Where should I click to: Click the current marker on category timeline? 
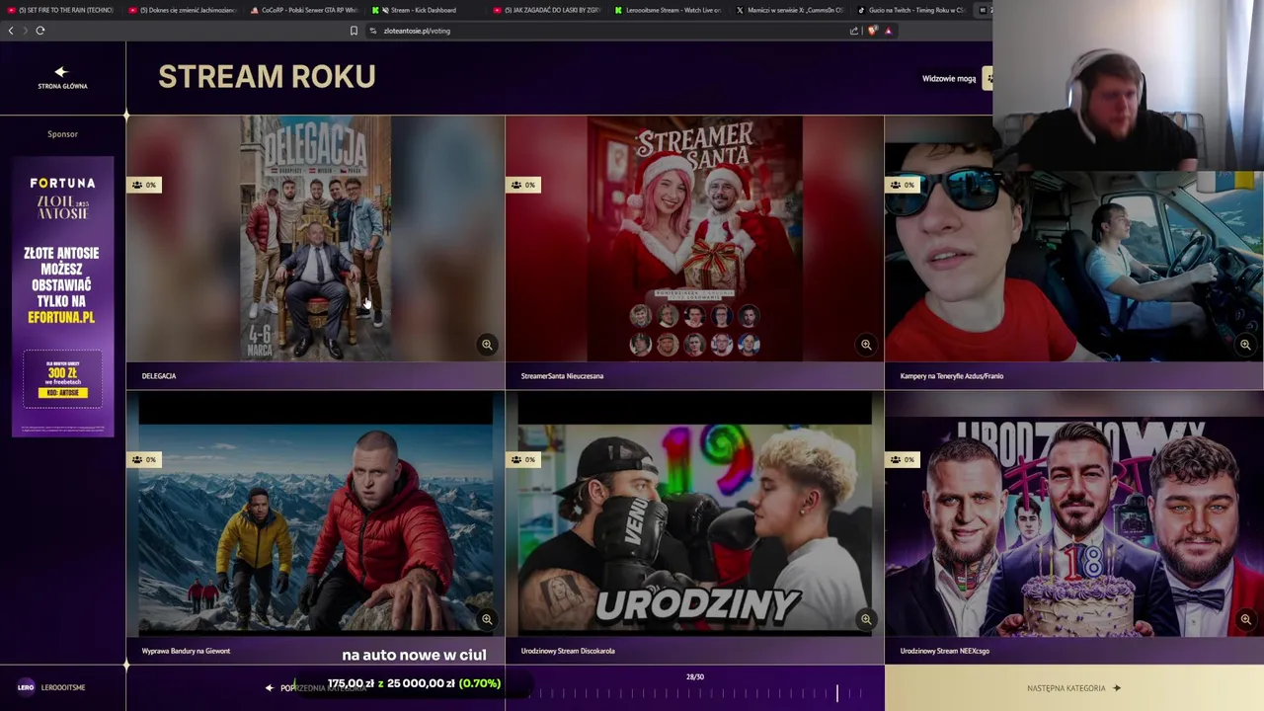point(837,693)
